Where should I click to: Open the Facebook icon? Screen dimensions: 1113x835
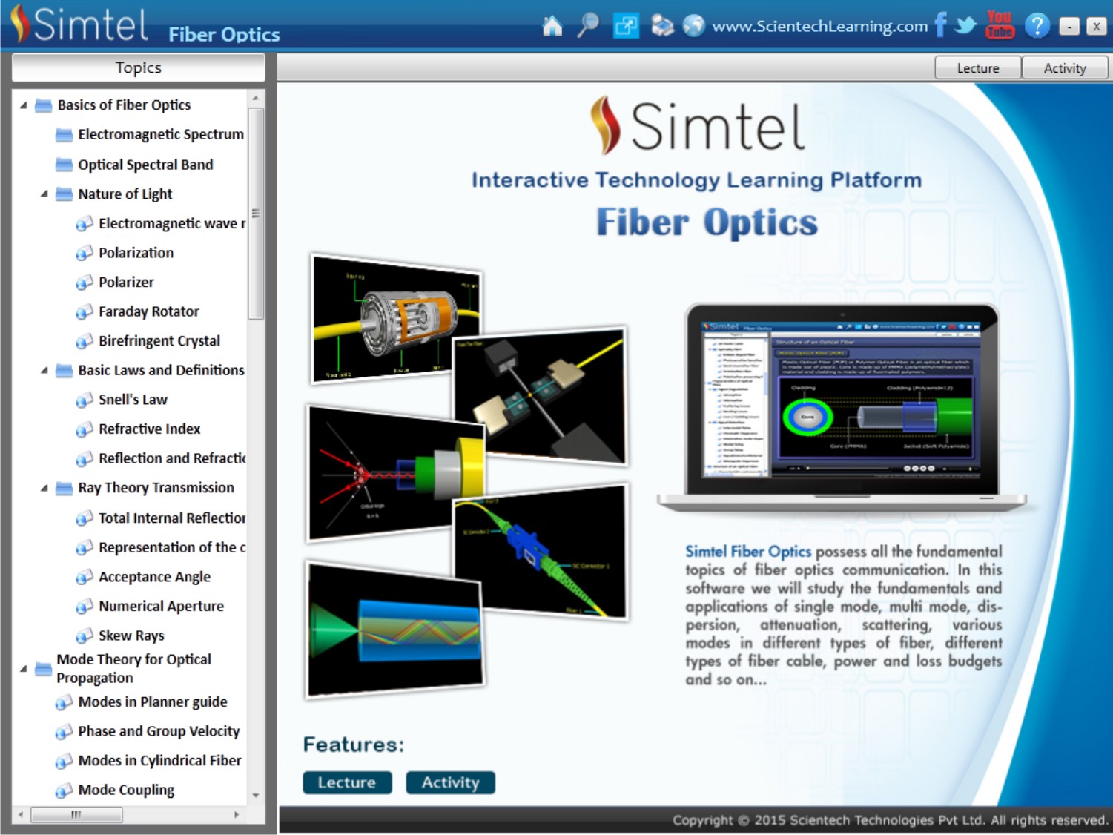940,25
